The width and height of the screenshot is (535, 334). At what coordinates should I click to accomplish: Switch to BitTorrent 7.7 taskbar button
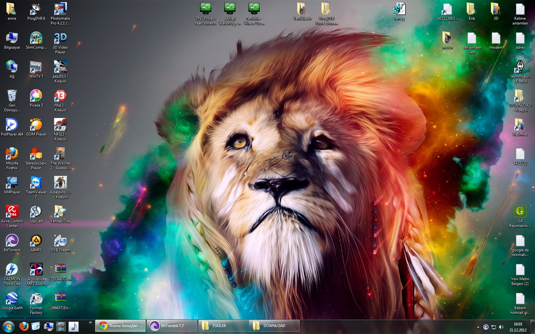[x=172, y=326]
